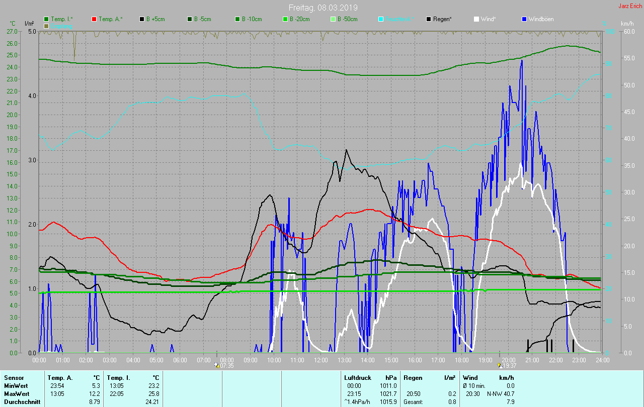Click the red Temp. A. legend swatch

94,19
